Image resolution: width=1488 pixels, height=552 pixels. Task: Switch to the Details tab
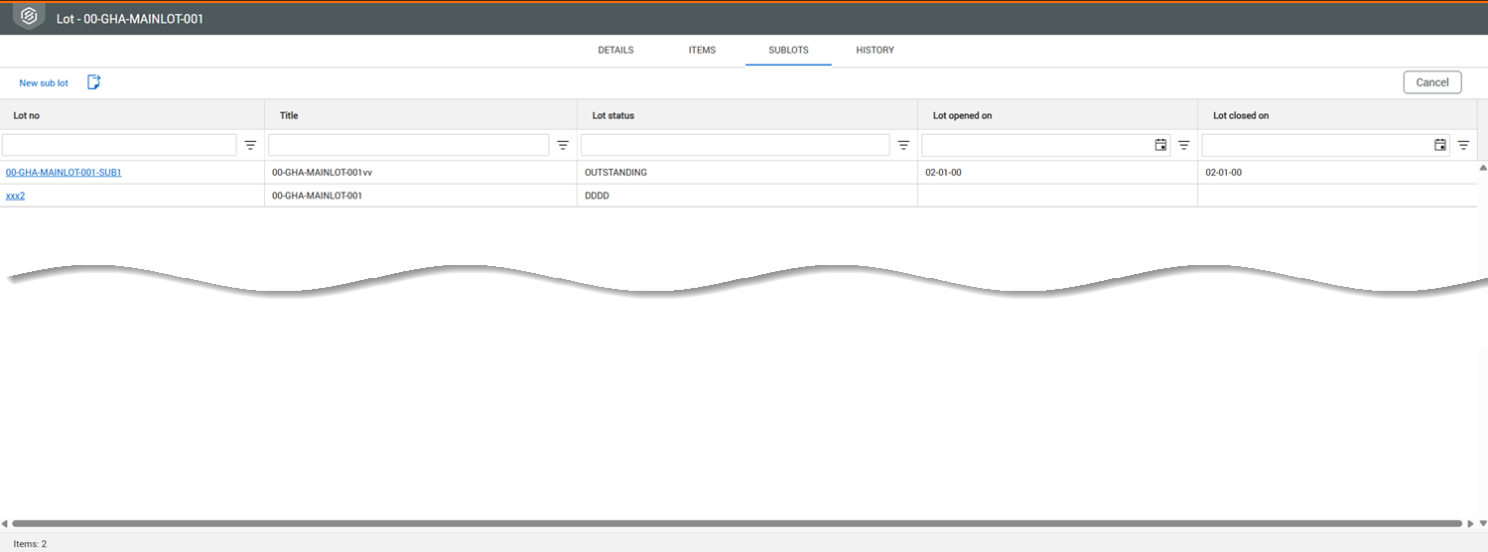pos(615,50)
